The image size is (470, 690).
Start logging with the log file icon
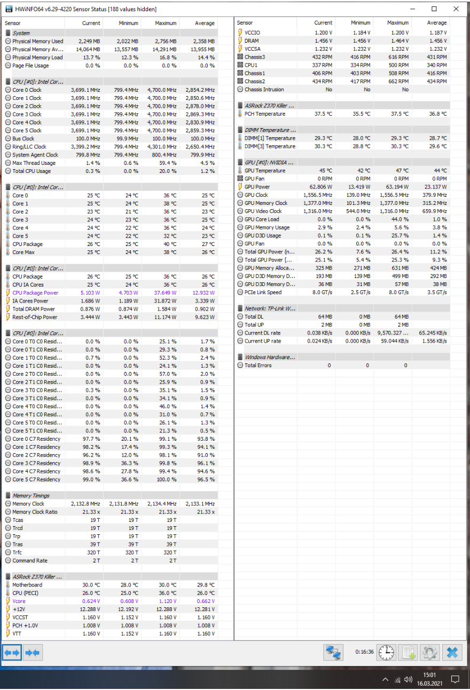tap(408, 652)
